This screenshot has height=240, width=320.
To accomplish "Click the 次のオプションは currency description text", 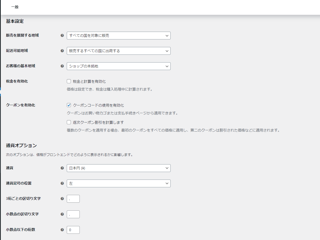I will [x=70, y=155].
